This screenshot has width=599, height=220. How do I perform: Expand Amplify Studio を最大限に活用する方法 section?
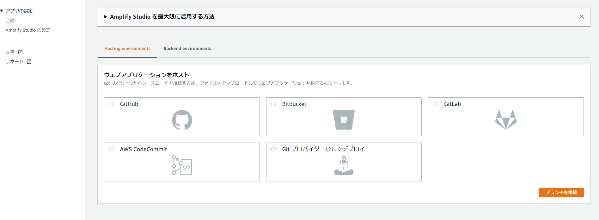pos(106,17)
